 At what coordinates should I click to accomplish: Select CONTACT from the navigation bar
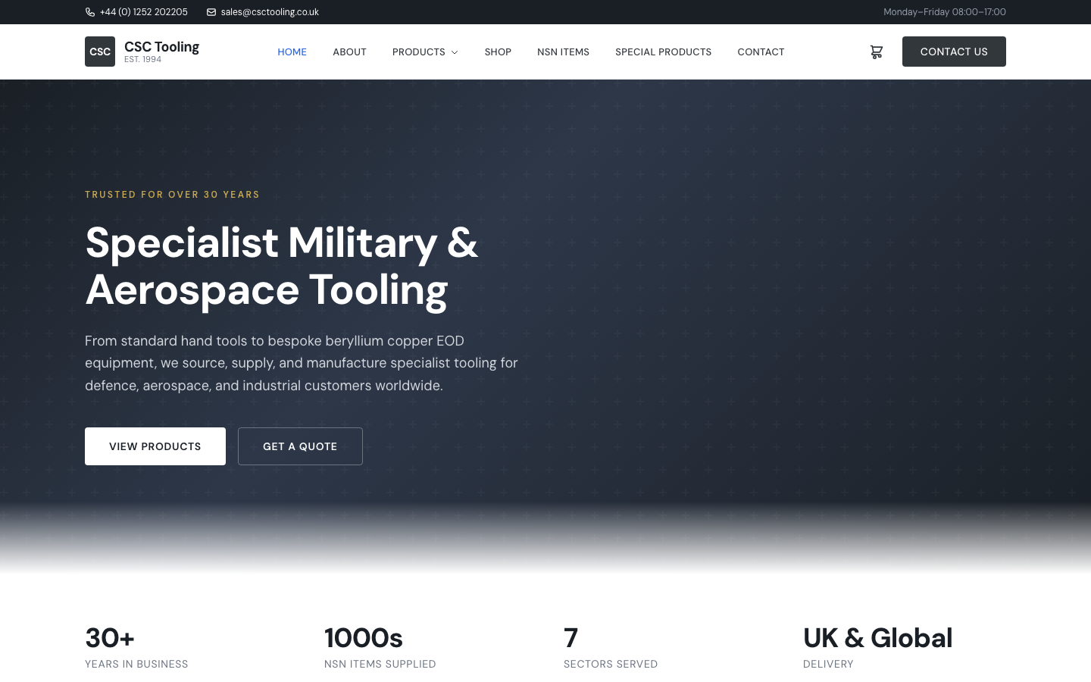click(761, 52)
